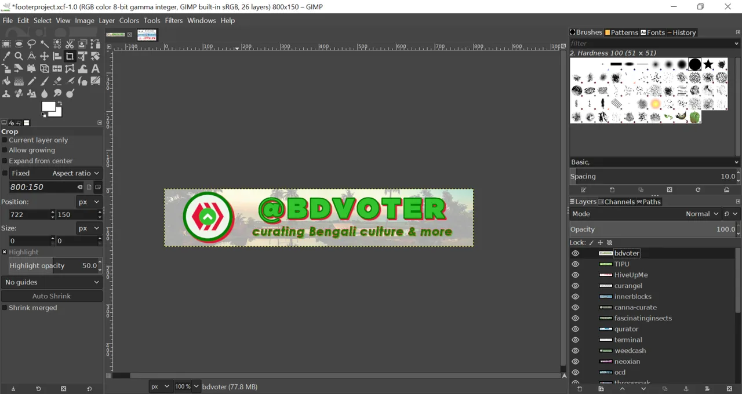Adjust the brush Spacing slider
The height and width of the screenshot is (394, 742).
point(655,177)
